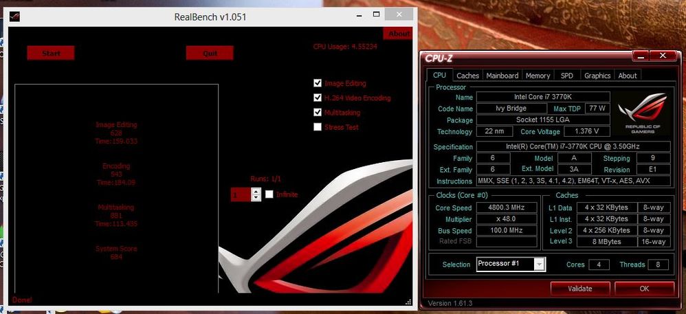Click the Image Editing score result text

(x=116, y=133)
